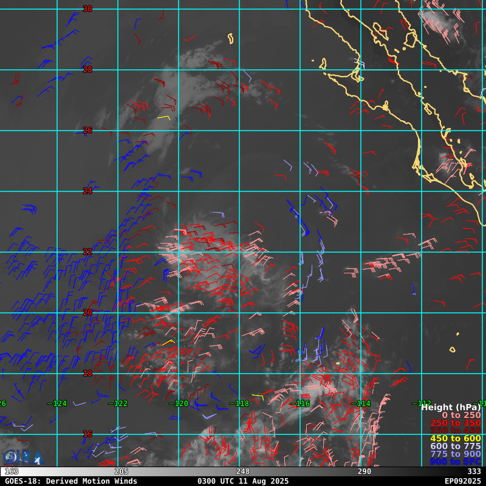This screenshot has height=486, width=486.
Task: Click the colorbar value 163
Action: (12, 471)
